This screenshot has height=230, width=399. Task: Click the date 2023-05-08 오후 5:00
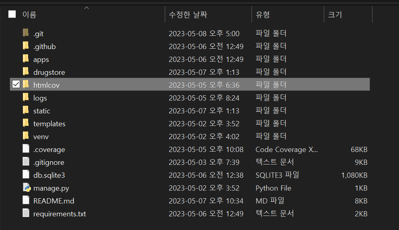[x=204, y=34]
